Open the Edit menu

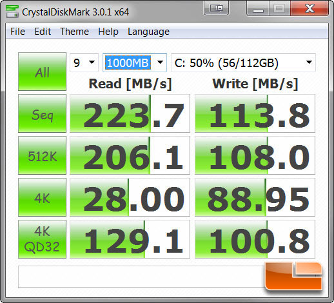[x=43, y=32]
